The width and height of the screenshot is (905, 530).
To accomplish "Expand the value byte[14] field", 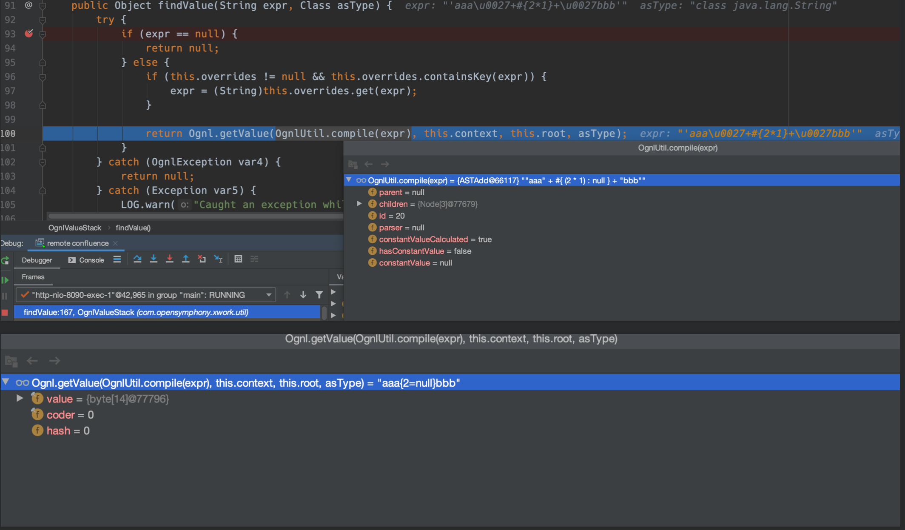I will (x=20, y=398).
